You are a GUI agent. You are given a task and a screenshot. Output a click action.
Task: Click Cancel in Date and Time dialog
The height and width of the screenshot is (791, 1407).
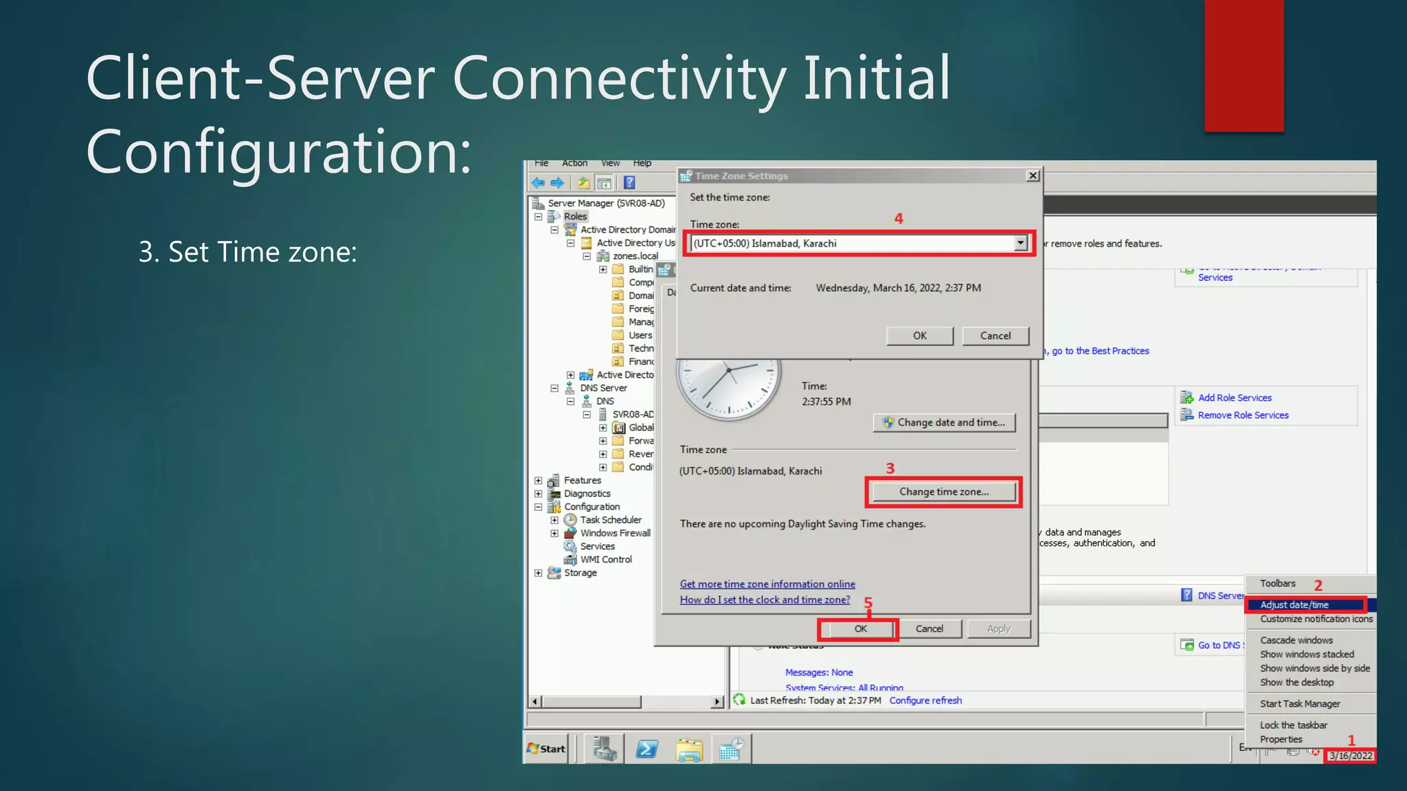click(929, 629)
